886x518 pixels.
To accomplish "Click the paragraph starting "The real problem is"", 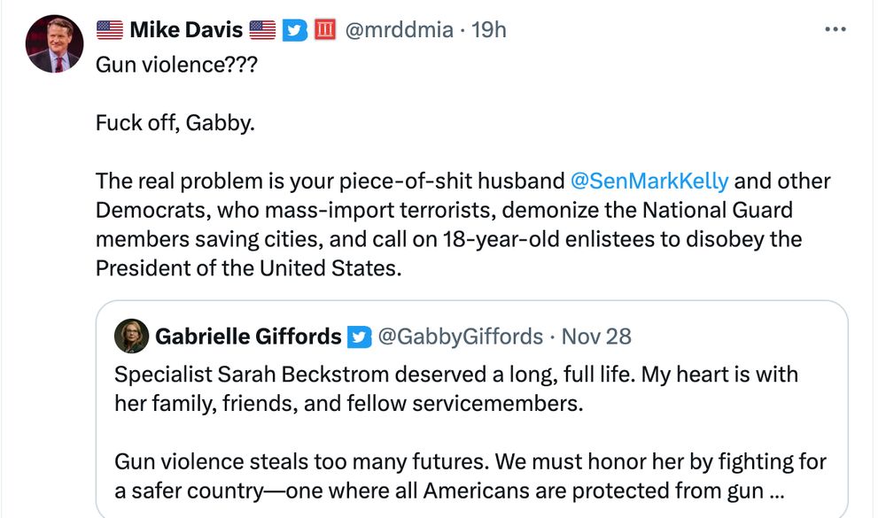I will (462, 224).
